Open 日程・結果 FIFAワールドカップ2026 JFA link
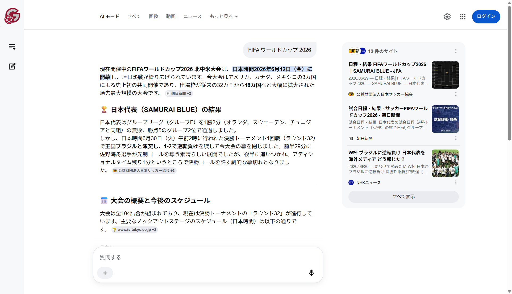This screenshot has width=512, height=294. pos(387,68)
